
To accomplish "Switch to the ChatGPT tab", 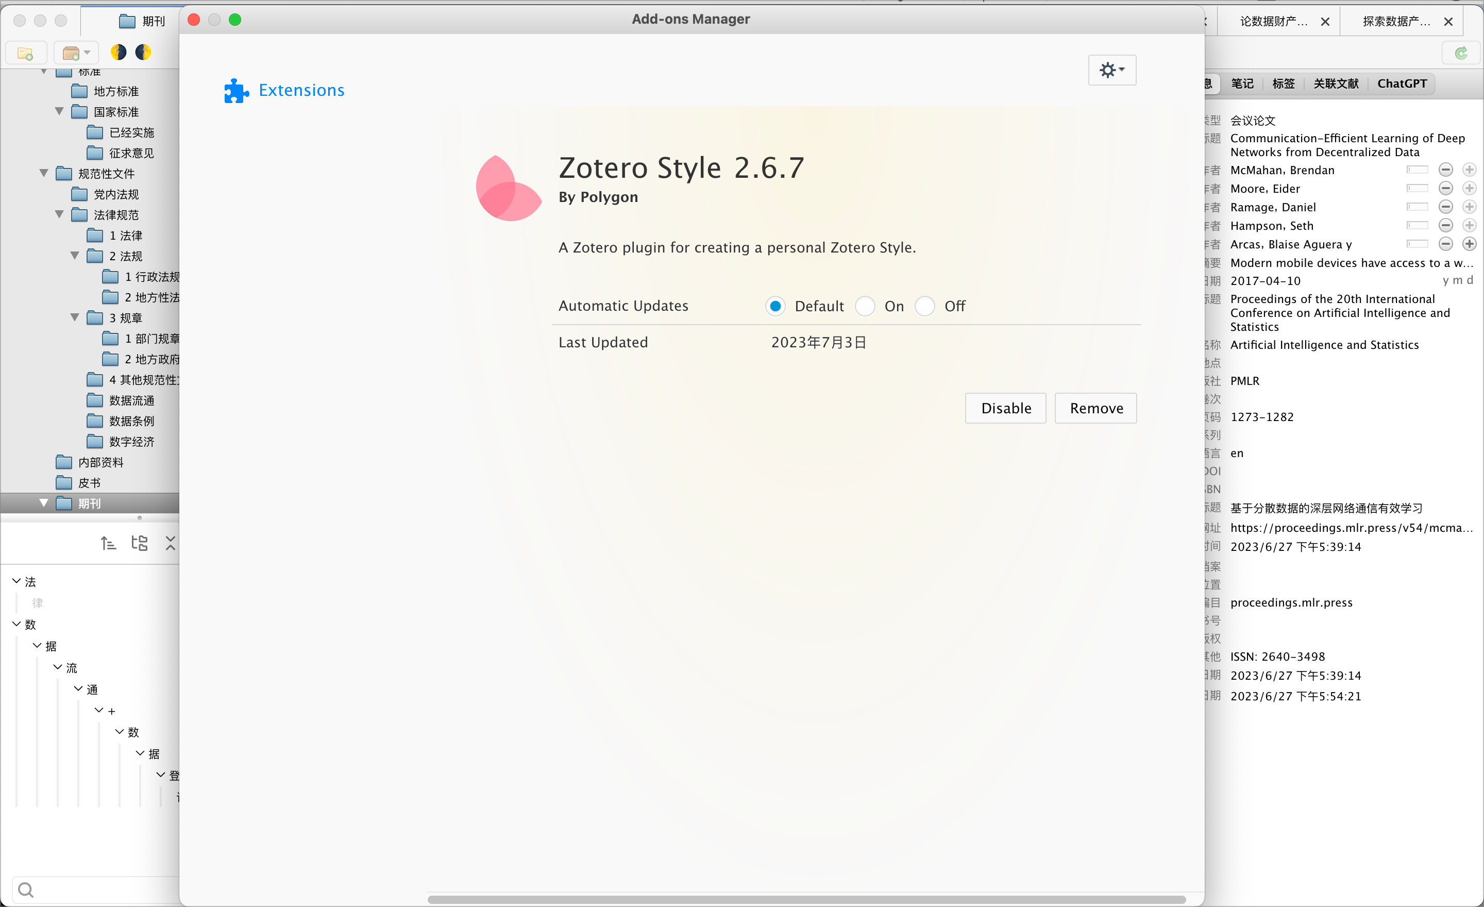I will click(1402, 83).
